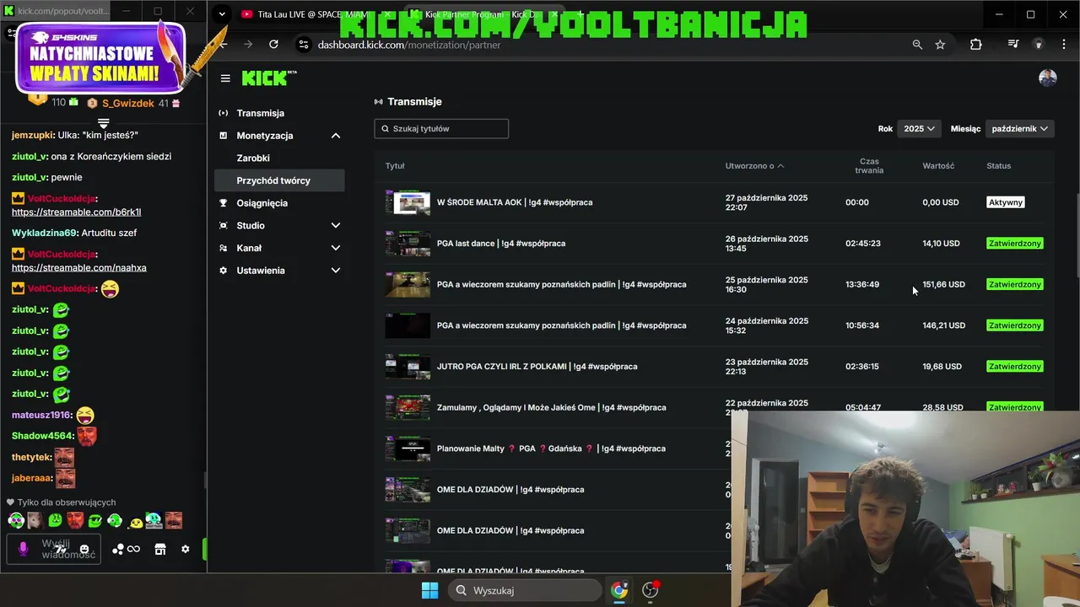
Task: Click the 151,66 USD value
Action: tap(943, 285)
